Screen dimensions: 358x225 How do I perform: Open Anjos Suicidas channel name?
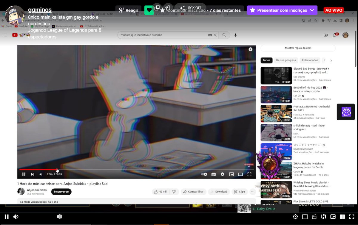(x=37, y=190)
